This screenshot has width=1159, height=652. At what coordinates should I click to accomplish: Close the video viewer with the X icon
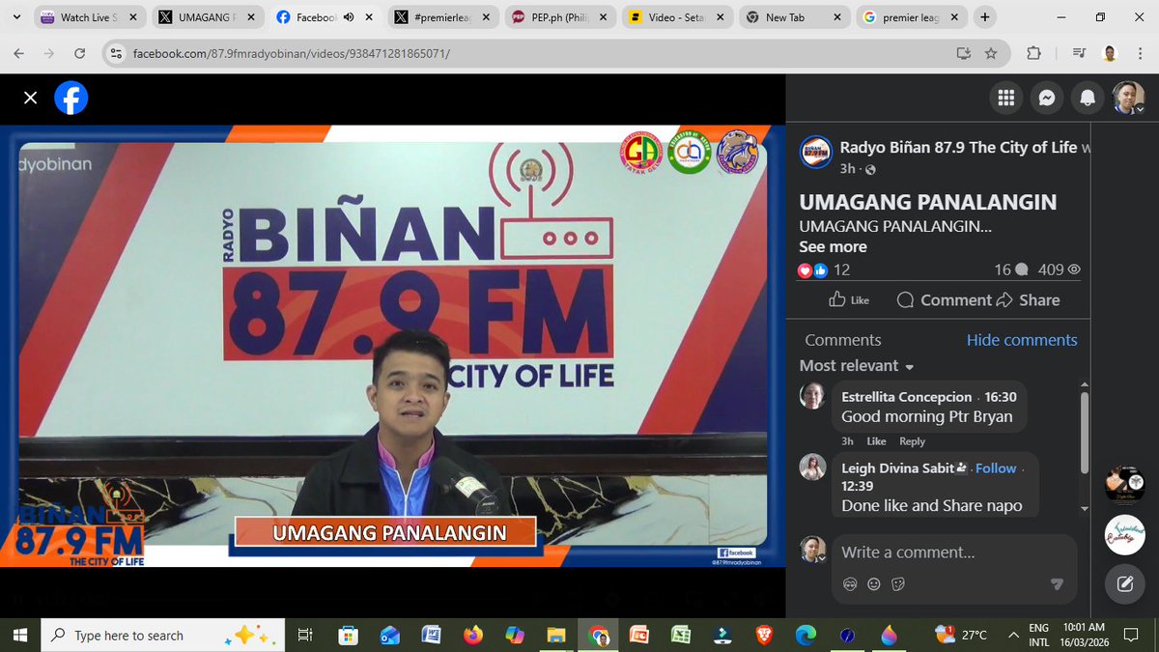(31, 98)
